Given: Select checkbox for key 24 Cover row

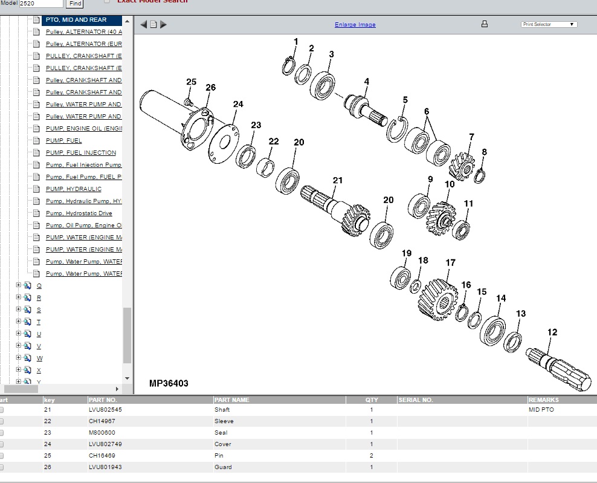Looking at the screenshot, I should point(2,444).
